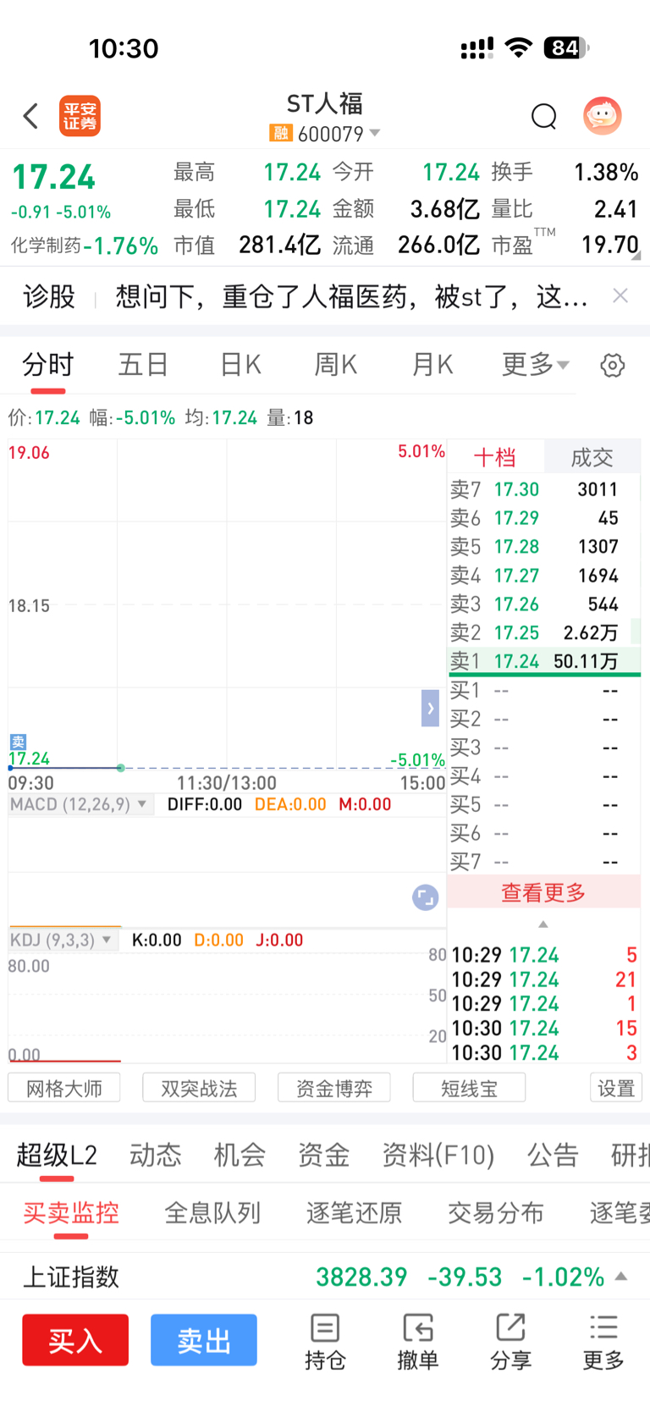Select the 资料(F10) tab
This screenshot has width=650, height=1413.
click(x=438, y=1155)
